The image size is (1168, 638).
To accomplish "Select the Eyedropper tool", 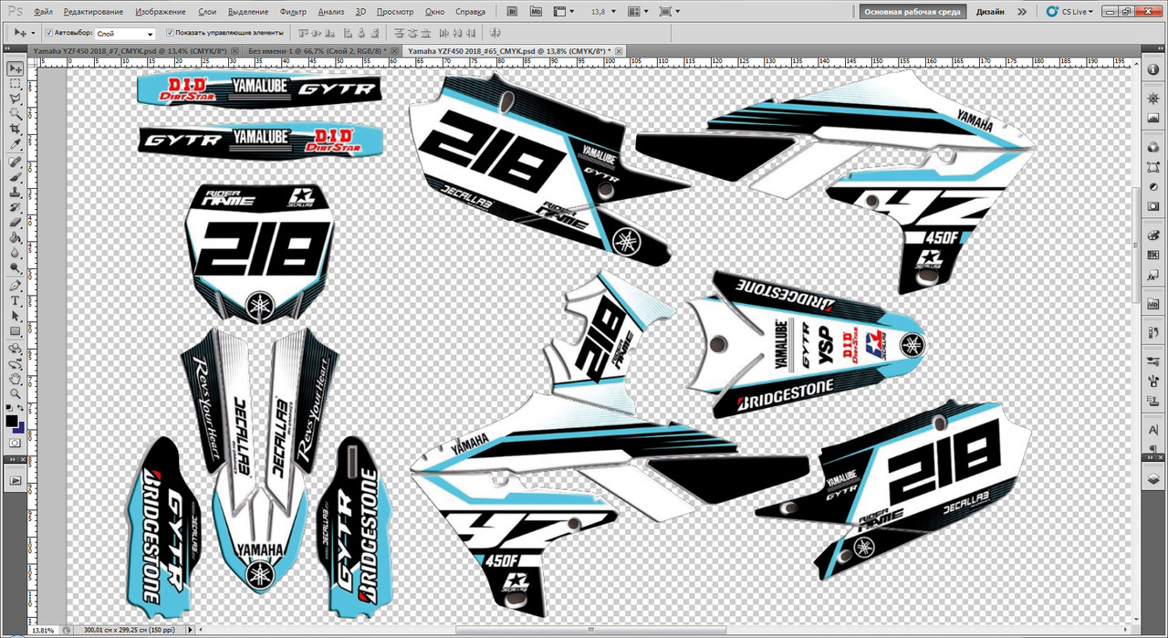I will 16,146.
